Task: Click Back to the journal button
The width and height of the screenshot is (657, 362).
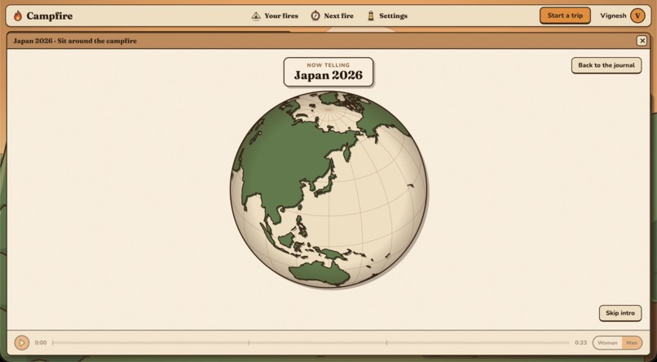Action: pyautogui.click(x=606, y=65)
